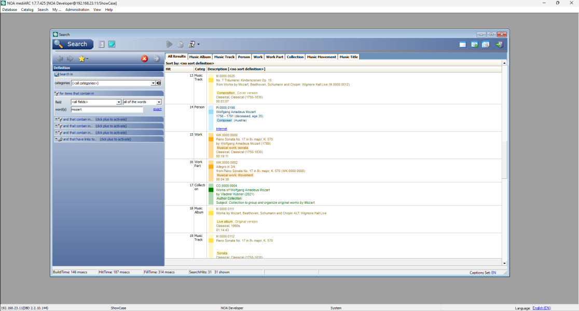This screenshot has width=579, height=311.
Task: Activate the 'and that have links to..' plus
Action: (56, 139)
